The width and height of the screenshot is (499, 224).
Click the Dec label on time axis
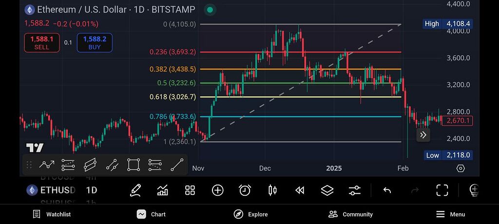click(x=265, y=168)
